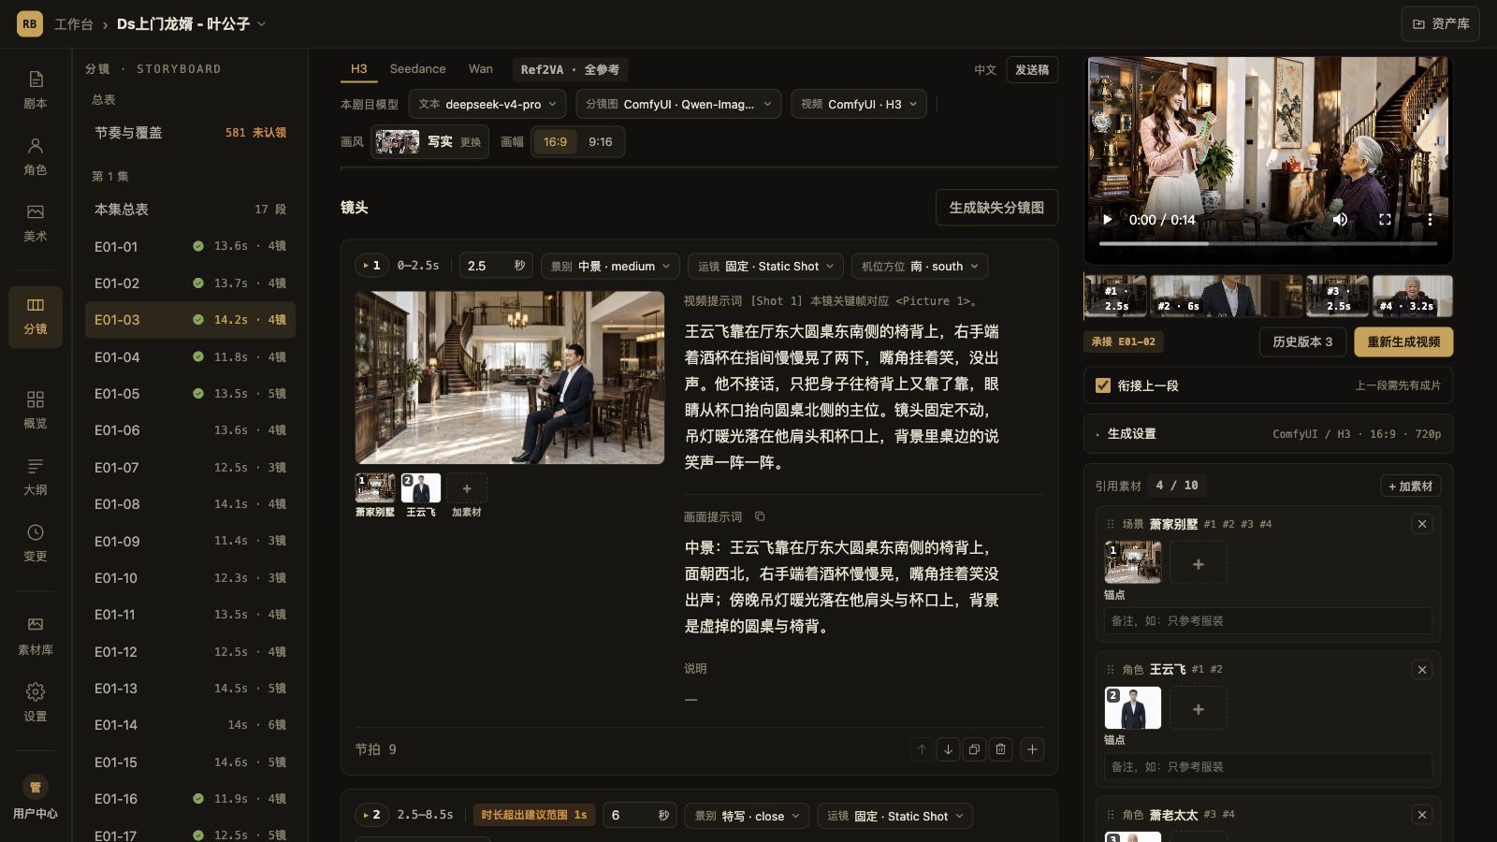Open the 角色 characters sidebar icon
The width and height of the screenshot is (1497, 842).
(x=36, y=156)
